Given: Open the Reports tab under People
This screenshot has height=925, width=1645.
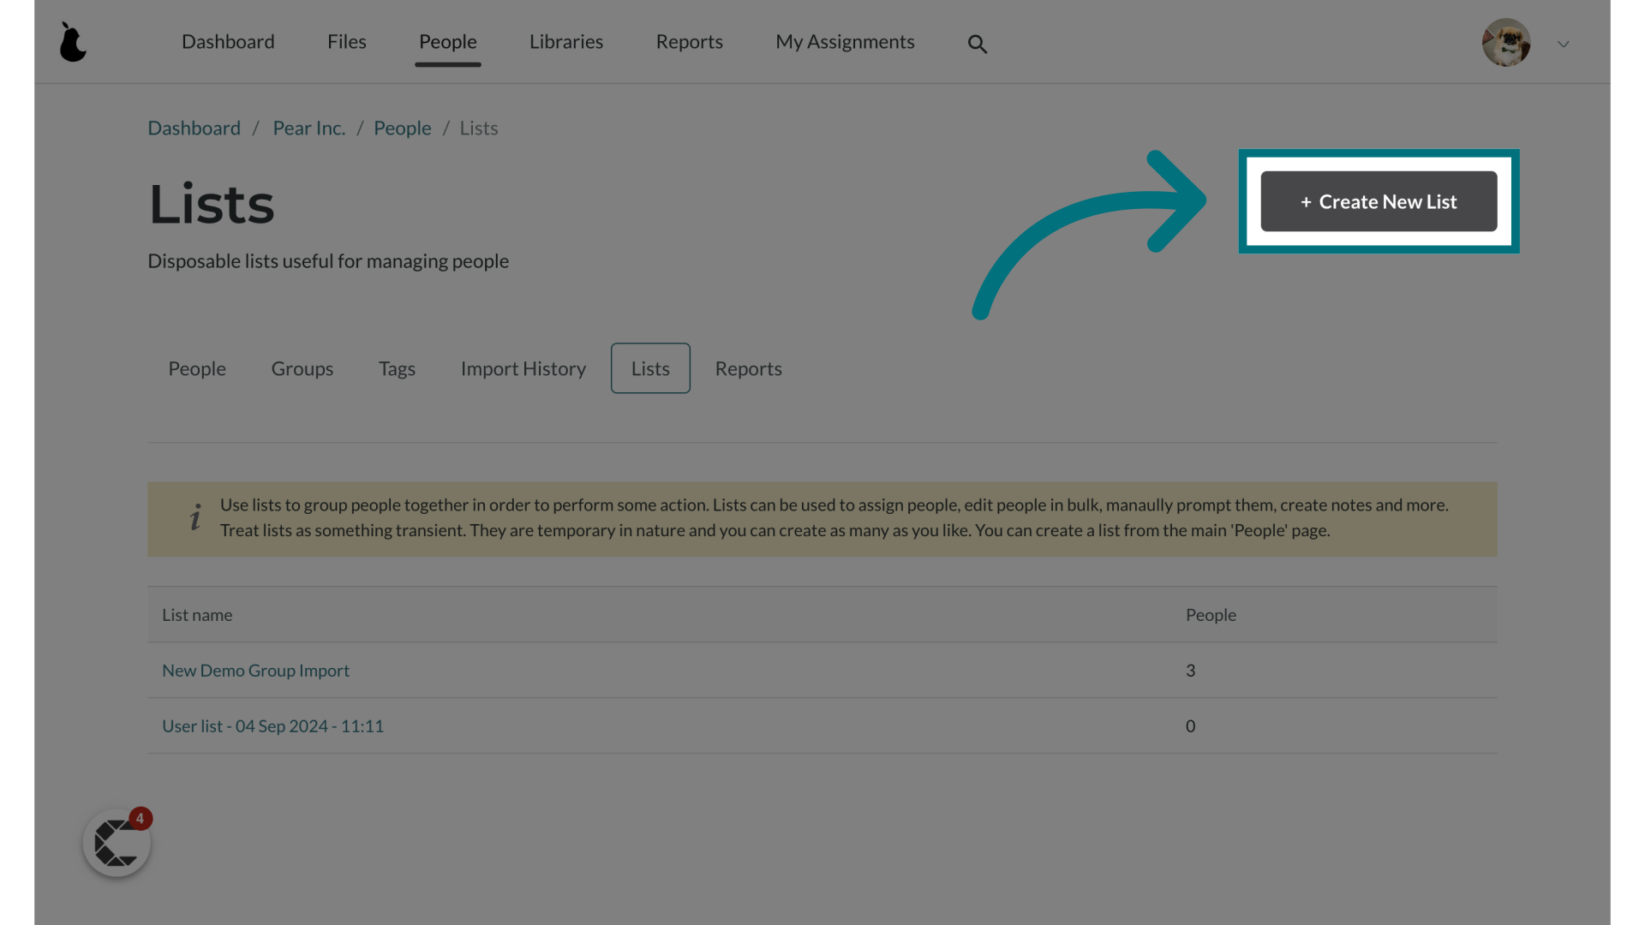Looking at the screenshot, I should 748,367.
